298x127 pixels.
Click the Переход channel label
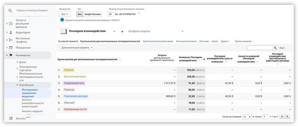click(x=69, y=90)
